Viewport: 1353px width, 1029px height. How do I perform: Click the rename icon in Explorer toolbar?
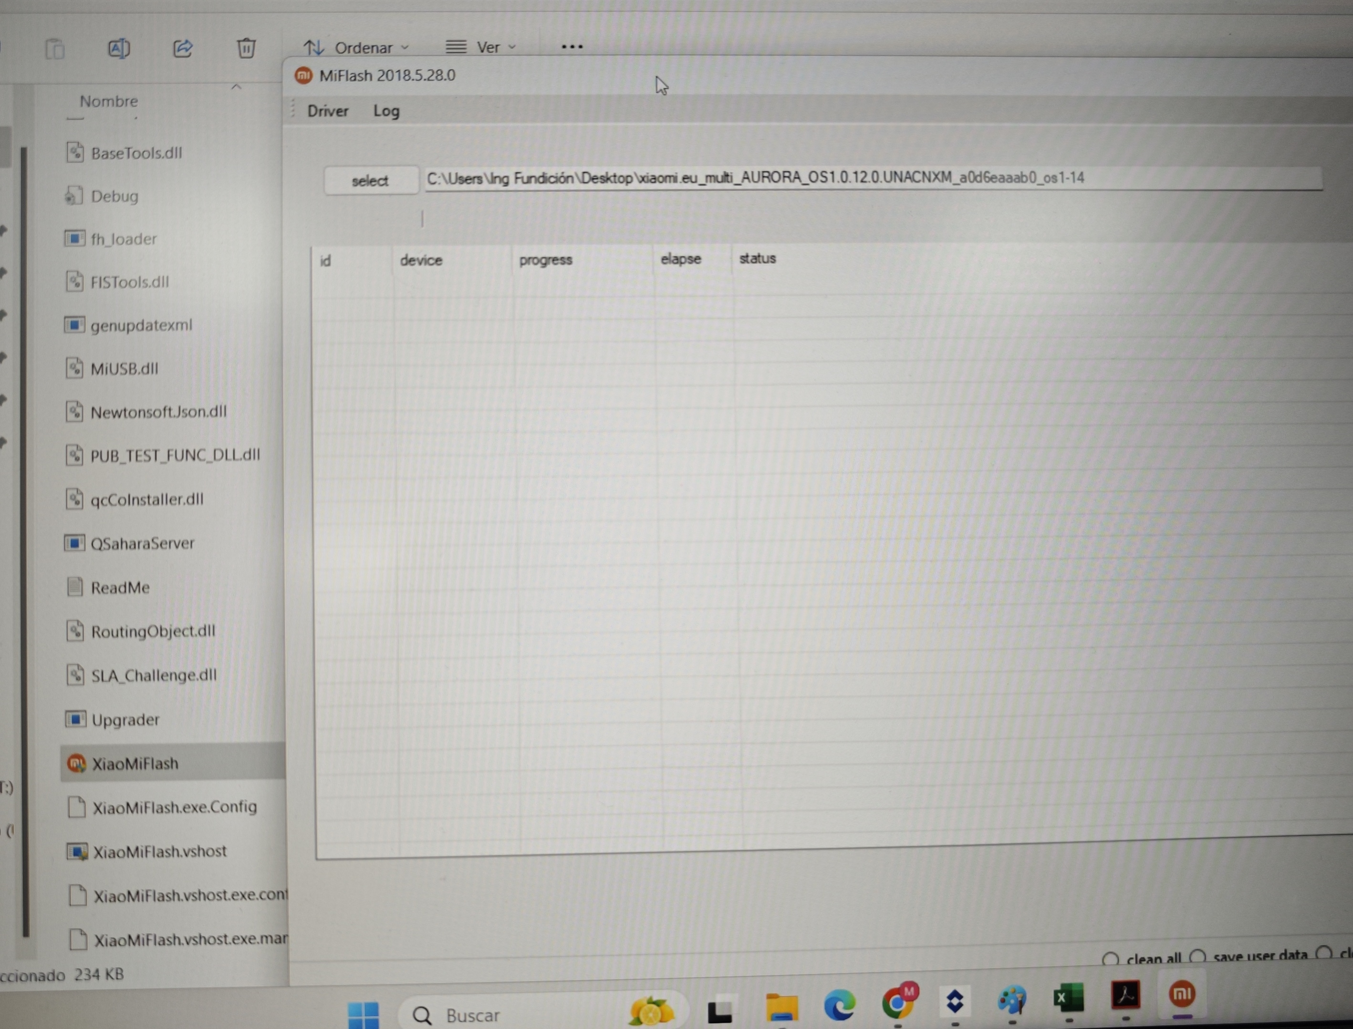click(119, 48)
